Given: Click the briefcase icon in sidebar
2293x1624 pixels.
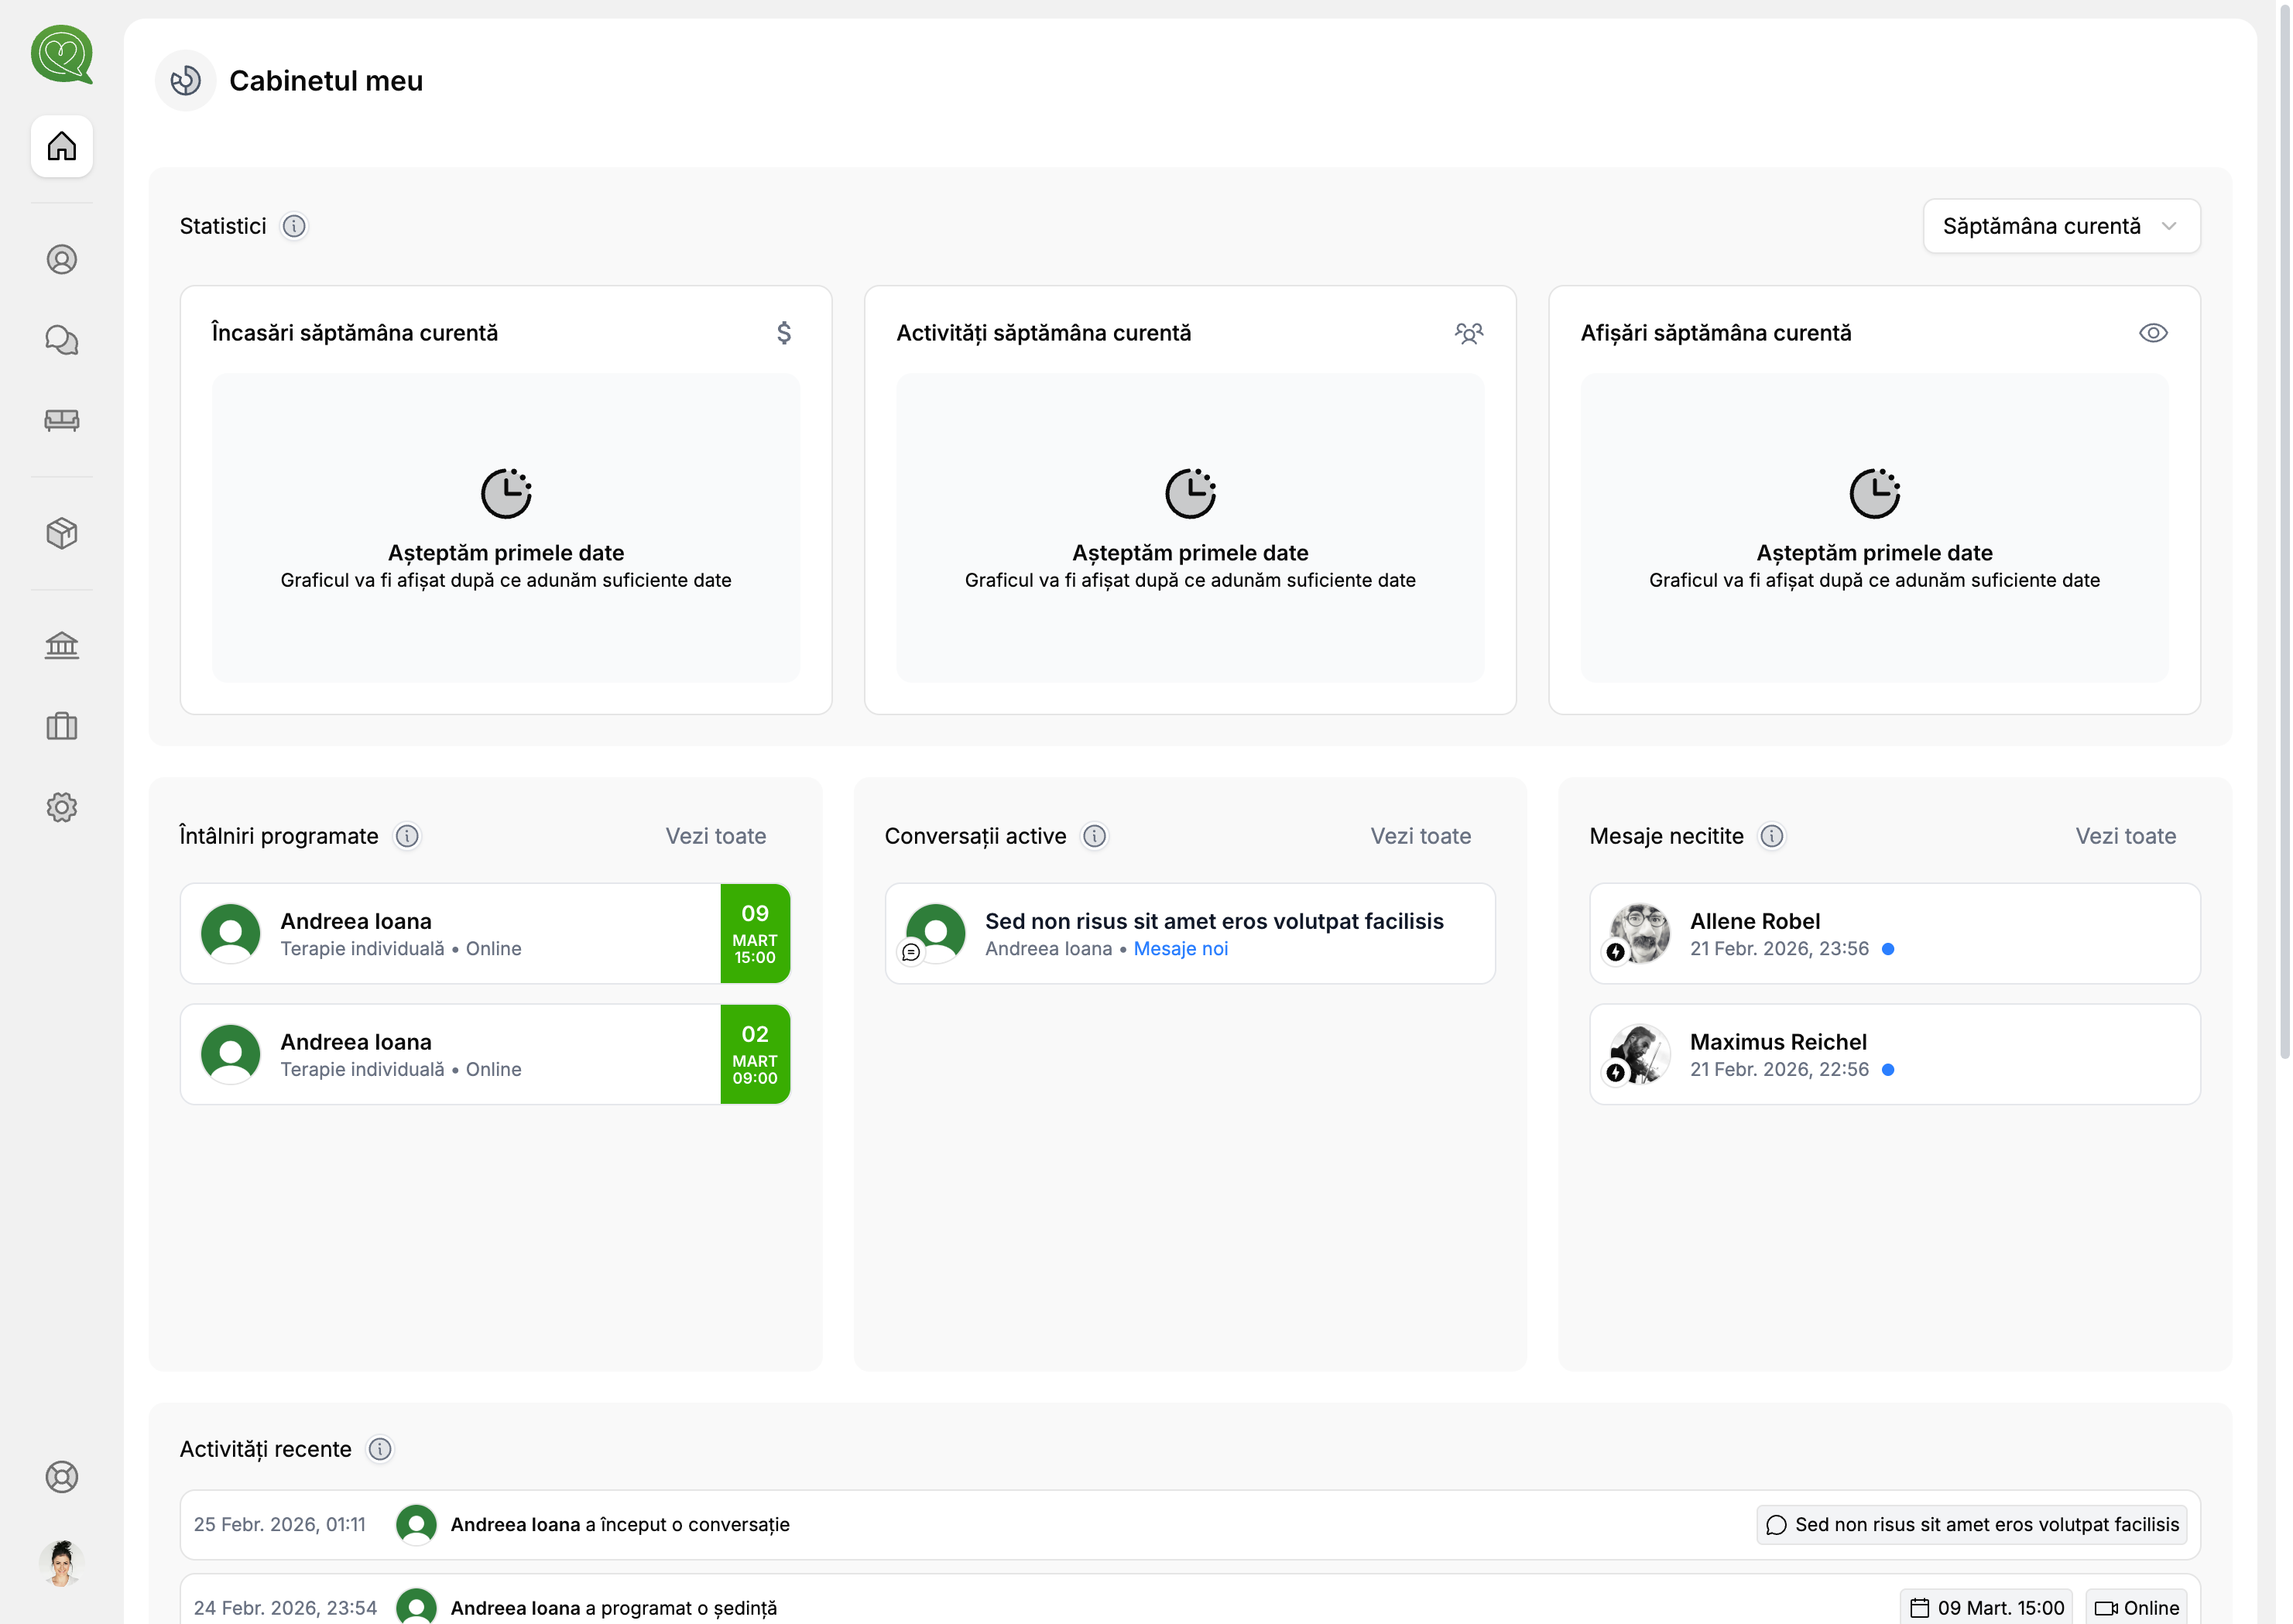Looking at the screenshot, I should pos(62,726).
